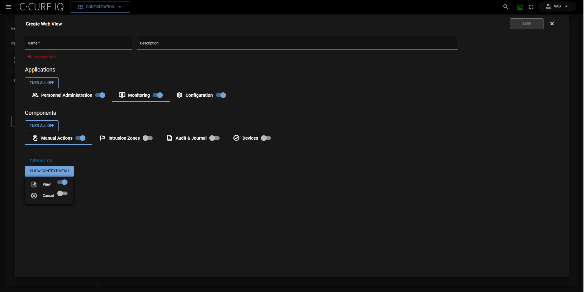Viewport: 584px width, 292px height.
Task: Expand the VAS user account menu
Action: pos(557,7)
